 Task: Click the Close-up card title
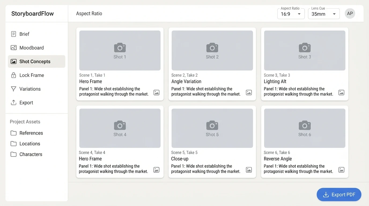point(180,159)
